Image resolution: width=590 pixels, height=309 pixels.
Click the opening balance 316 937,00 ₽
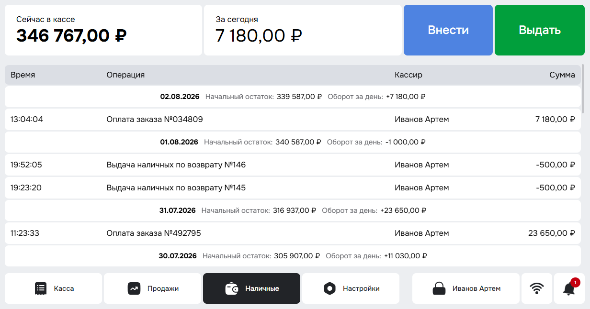pos(295,210)
